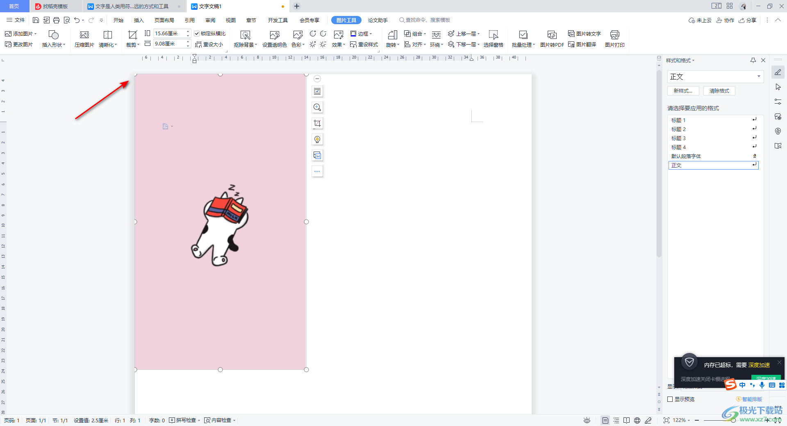Click the 更改图片 change picture button
The image size is (787, 426).
(x=19, y=44)
